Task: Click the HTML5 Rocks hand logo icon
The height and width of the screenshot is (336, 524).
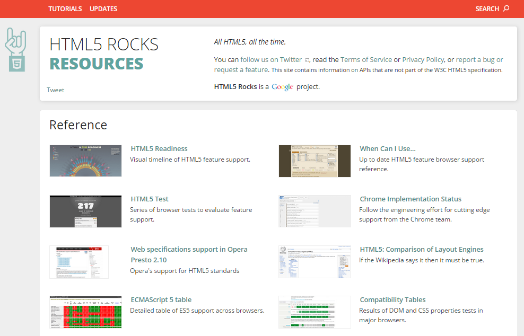Action: coord(15,49)
